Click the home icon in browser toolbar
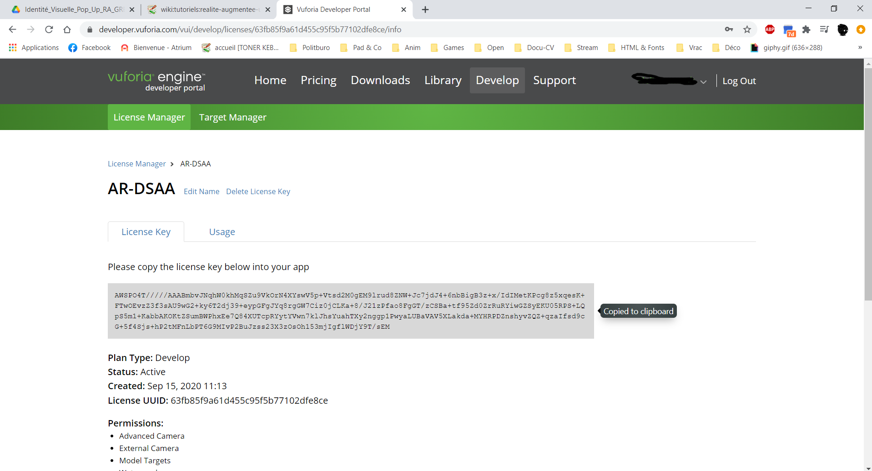The image size is (872, 471). coord(67,30)
